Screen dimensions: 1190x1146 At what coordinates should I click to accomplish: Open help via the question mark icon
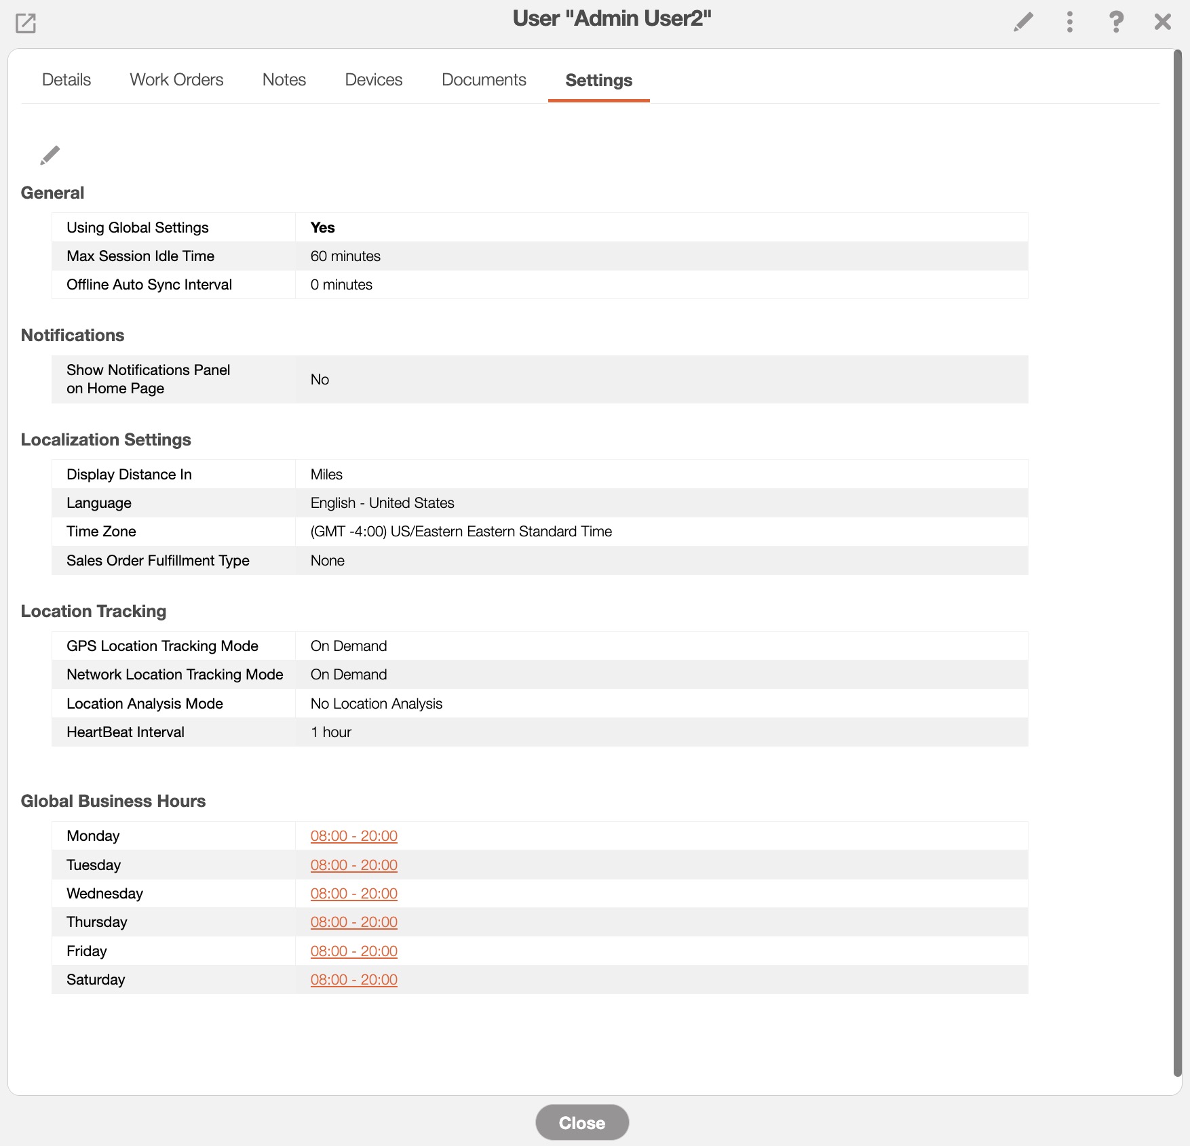pos(1115,22)
